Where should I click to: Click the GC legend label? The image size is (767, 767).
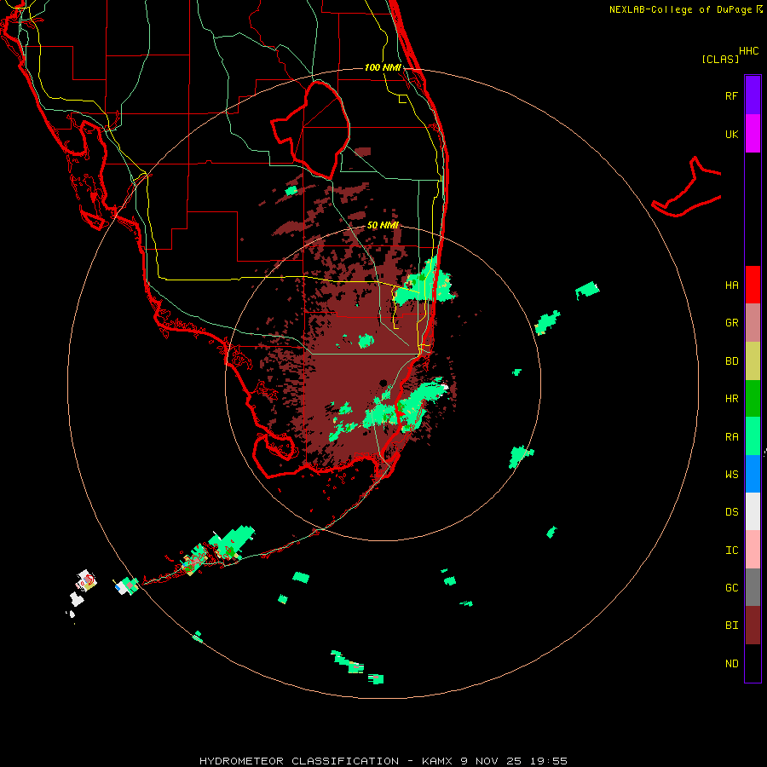(x=731, y=588)
